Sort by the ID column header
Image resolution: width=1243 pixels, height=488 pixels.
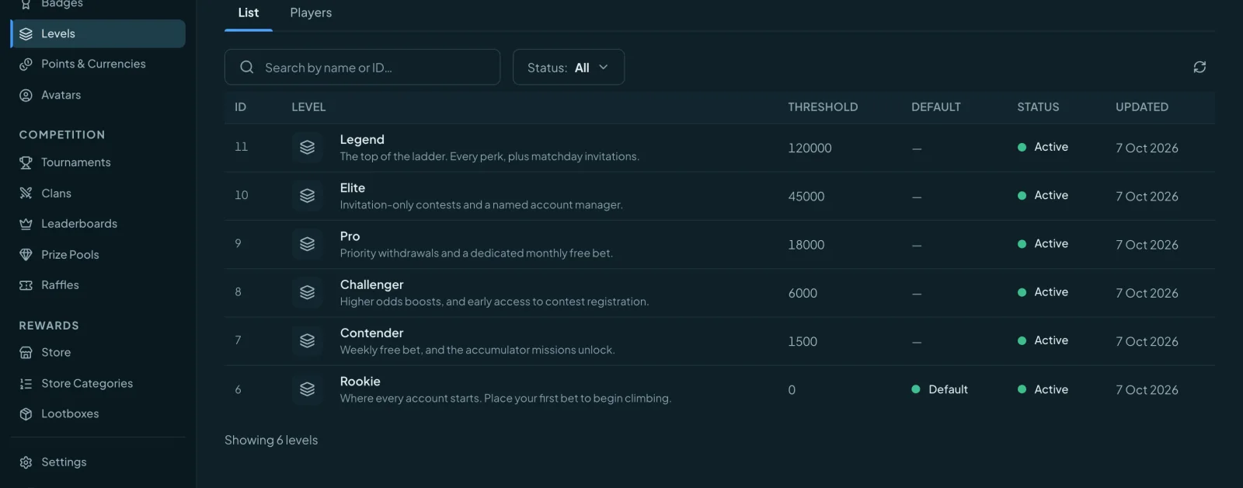pos(241,107)
